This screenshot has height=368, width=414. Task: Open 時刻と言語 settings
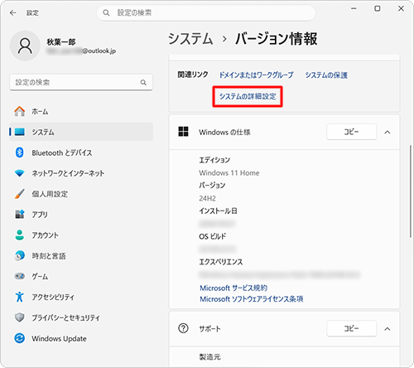tap(81, 256)
